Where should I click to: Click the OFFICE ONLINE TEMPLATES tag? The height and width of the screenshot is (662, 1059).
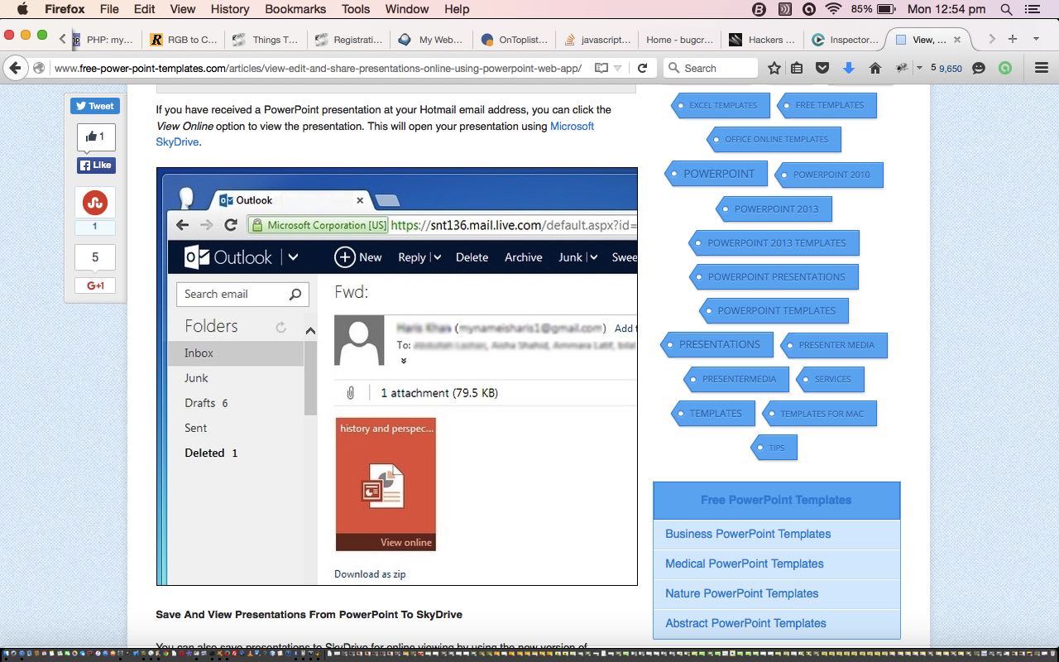coord(774,139)
